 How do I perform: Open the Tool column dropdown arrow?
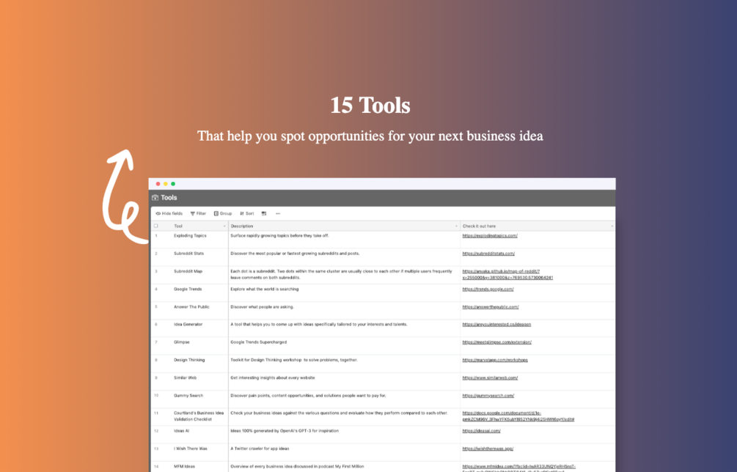(x=224, y=226)
